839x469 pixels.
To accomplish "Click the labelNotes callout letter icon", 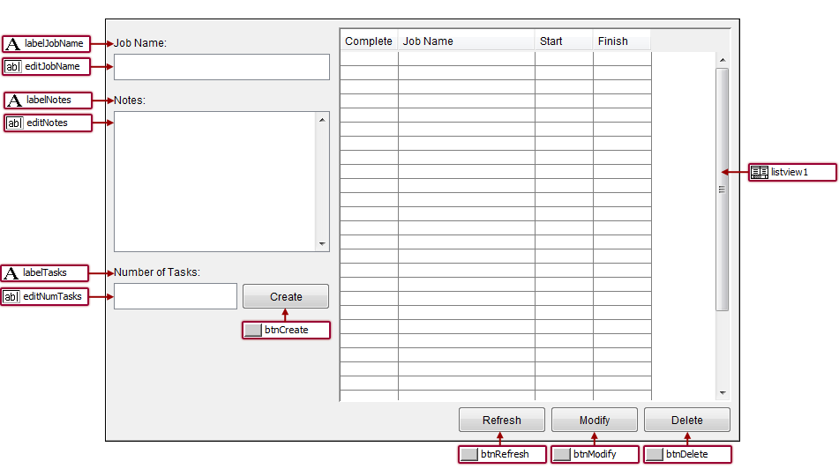I will [14, 100].
